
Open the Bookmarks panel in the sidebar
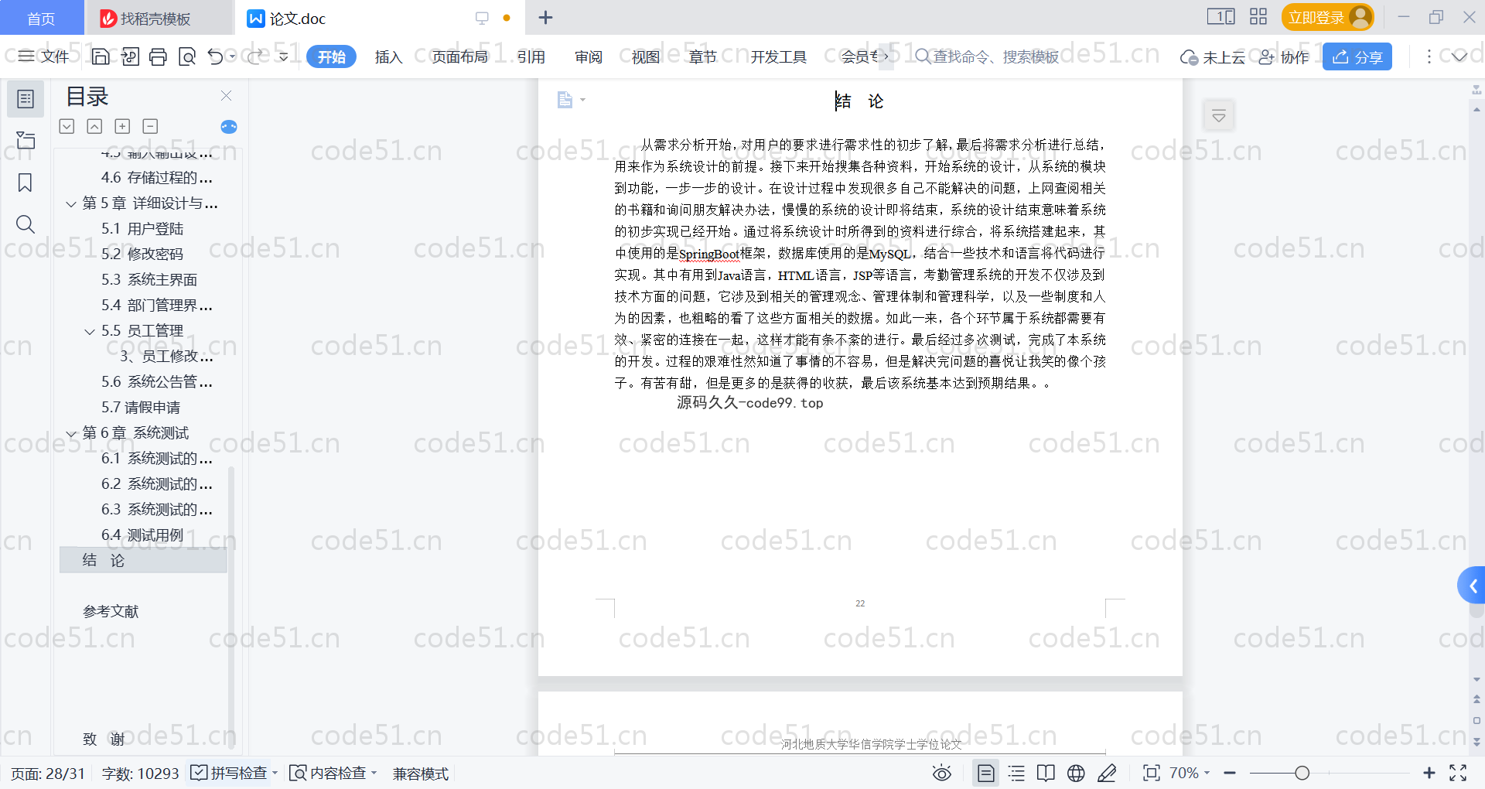point(26,183)
